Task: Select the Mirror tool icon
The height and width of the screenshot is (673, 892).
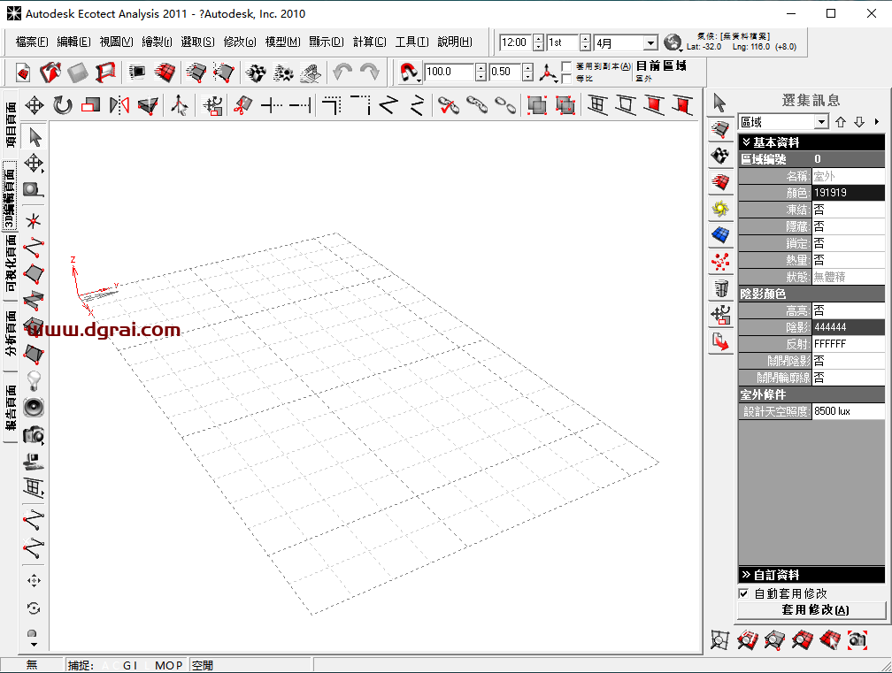Action: (119, 105)
